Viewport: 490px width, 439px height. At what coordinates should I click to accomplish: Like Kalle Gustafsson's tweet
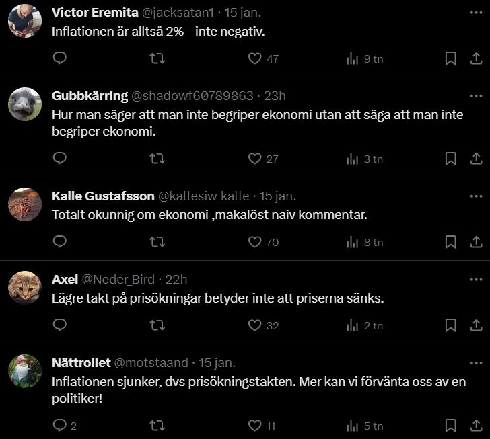[254, 242]
